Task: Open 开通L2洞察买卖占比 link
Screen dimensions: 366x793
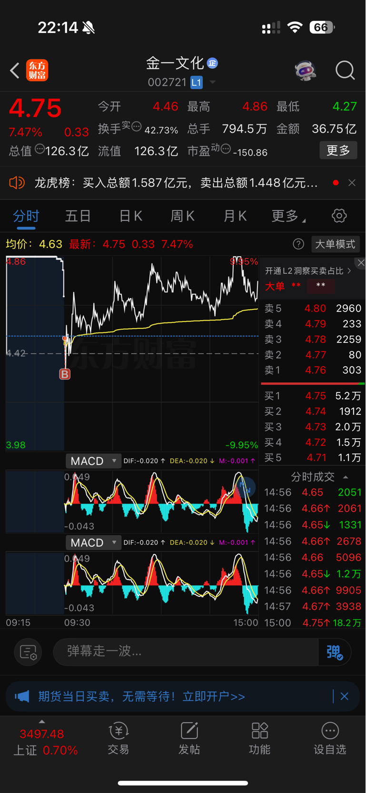Action: click(x=308, y=271)
